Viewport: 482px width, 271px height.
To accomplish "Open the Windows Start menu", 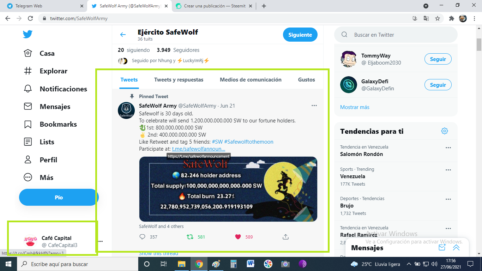I will pos(8,264).
